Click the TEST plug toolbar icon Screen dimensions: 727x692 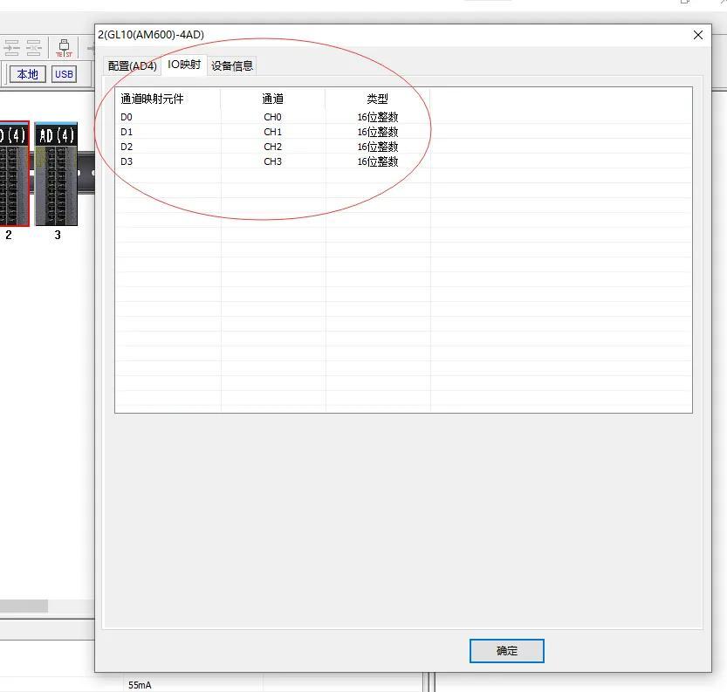[x=64, y=48]
